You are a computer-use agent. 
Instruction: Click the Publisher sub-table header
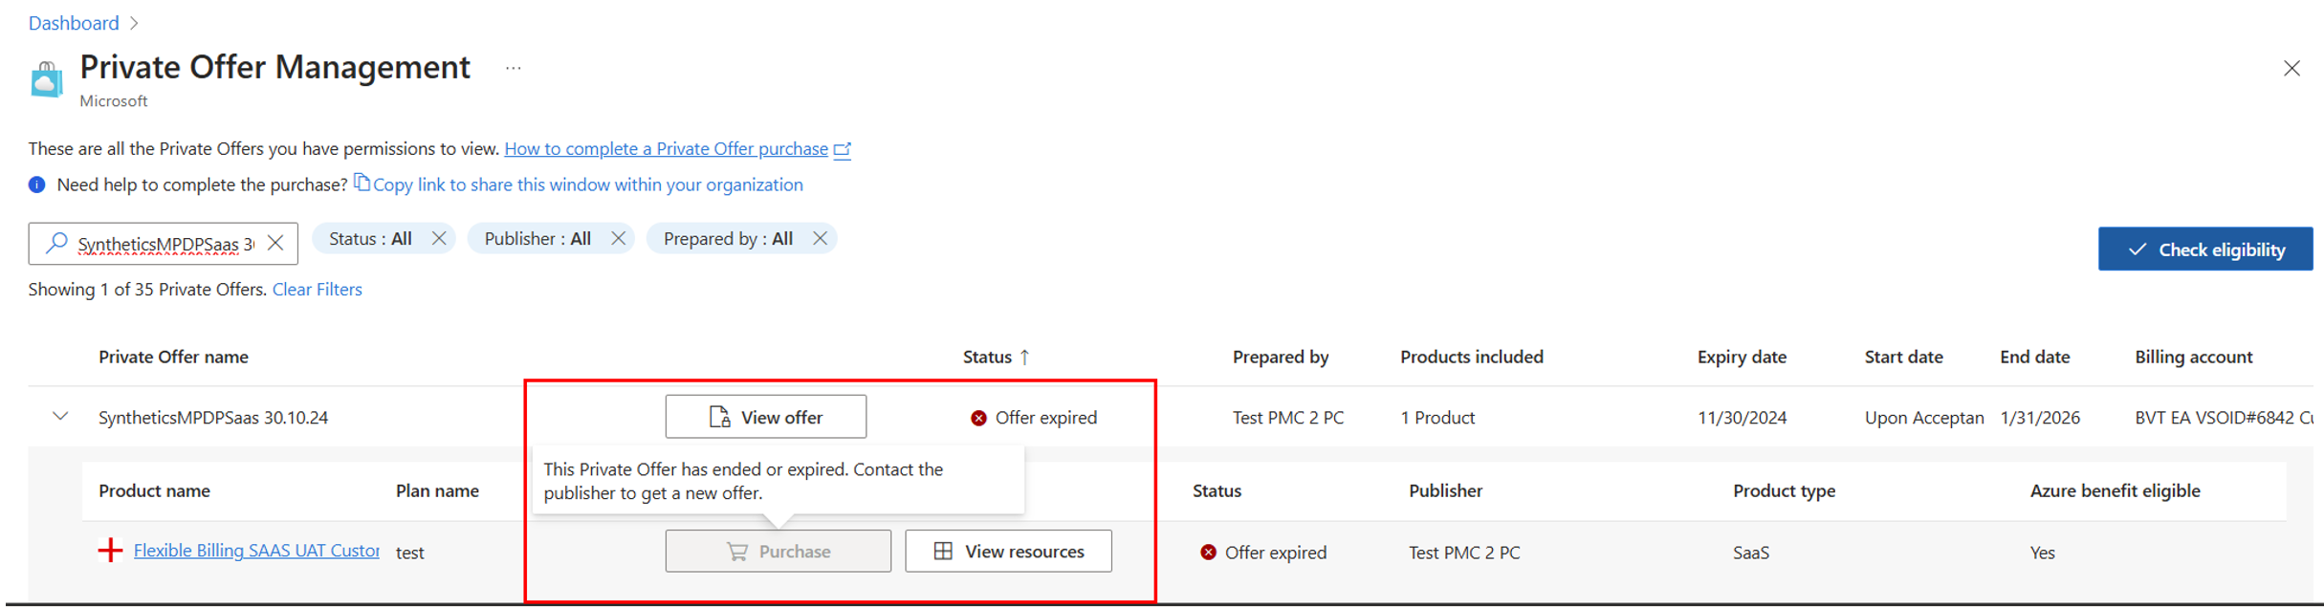coord(1445,490)
